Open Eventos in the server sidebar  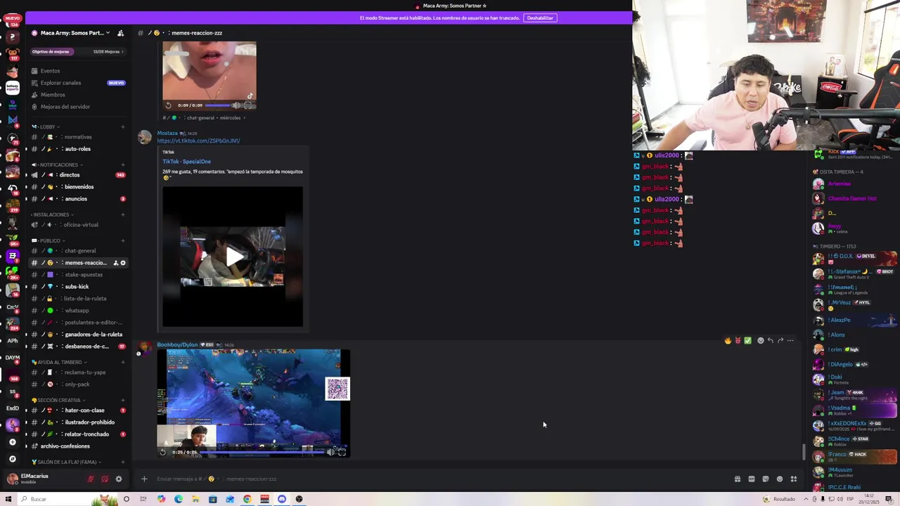pyautogui.click(x=50, y=71)
